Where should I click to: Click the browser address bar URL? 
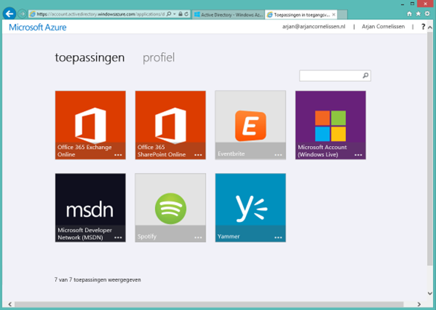coord(101,14)
